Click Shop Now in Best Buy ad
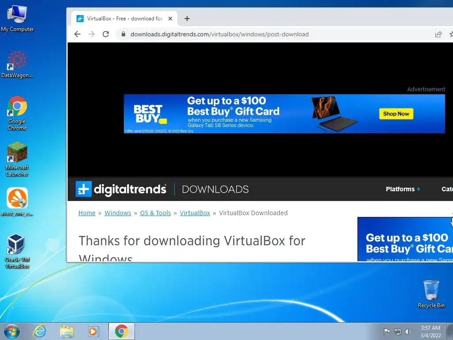 pyautogui.click(x=396, y=114)
